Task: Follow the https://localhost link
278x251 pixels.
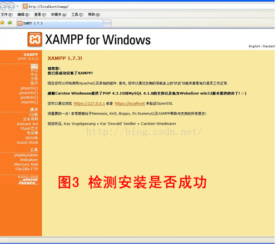Action: [130, 103]
